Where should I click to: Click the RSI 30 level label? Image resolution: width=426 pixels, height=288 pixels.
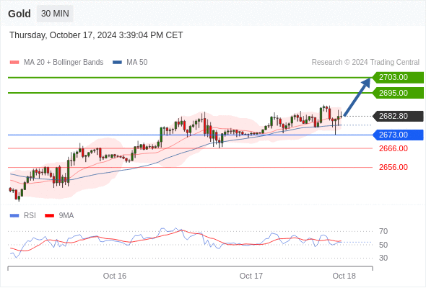pyautogui.click(x=383, y=258)
